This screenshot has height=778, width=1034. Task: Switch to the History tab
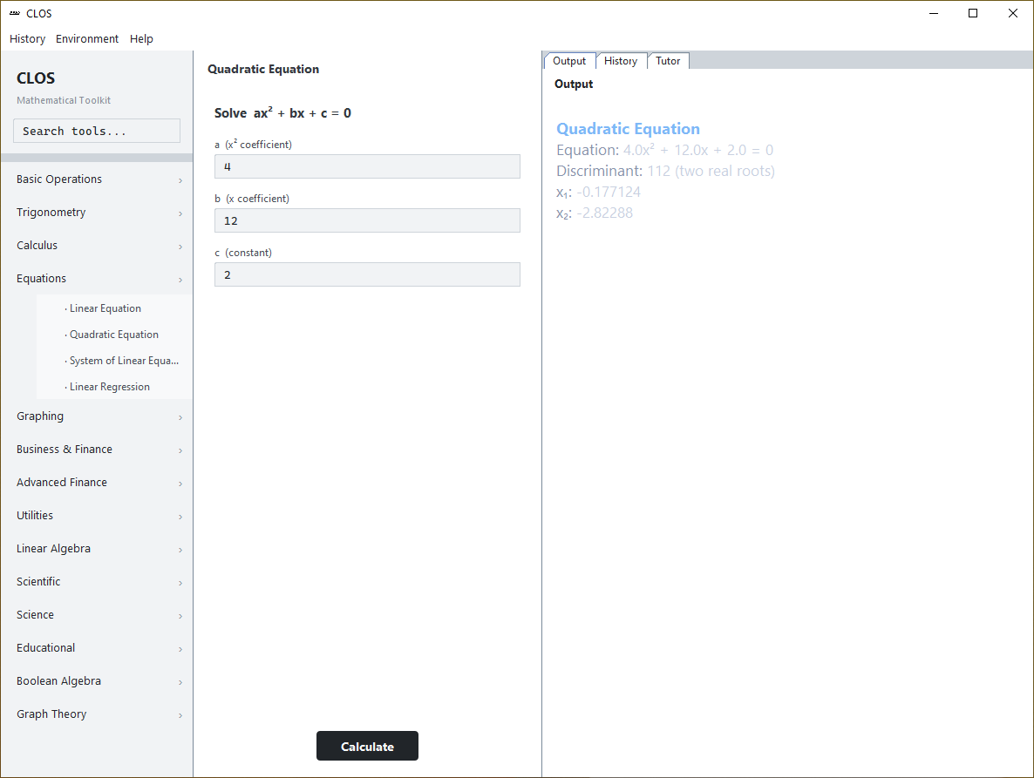(621, 61)
